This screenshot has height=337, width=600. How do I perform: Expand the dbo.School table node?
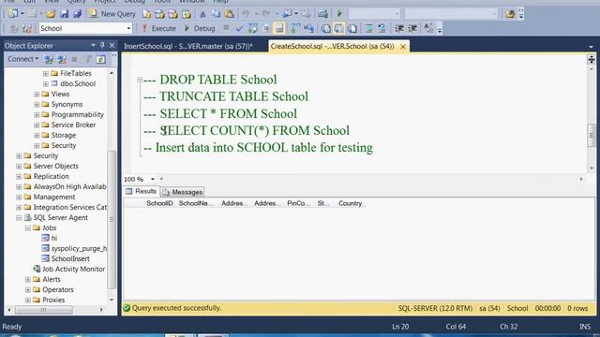click(x=46, y=83)
